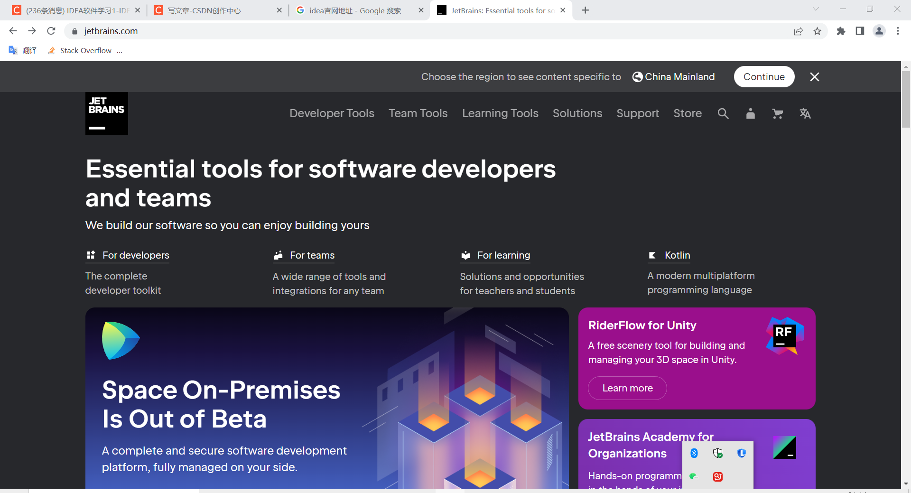911x493 pixels.
Task: Open the Store menu
Action: [x=688, y=113]
